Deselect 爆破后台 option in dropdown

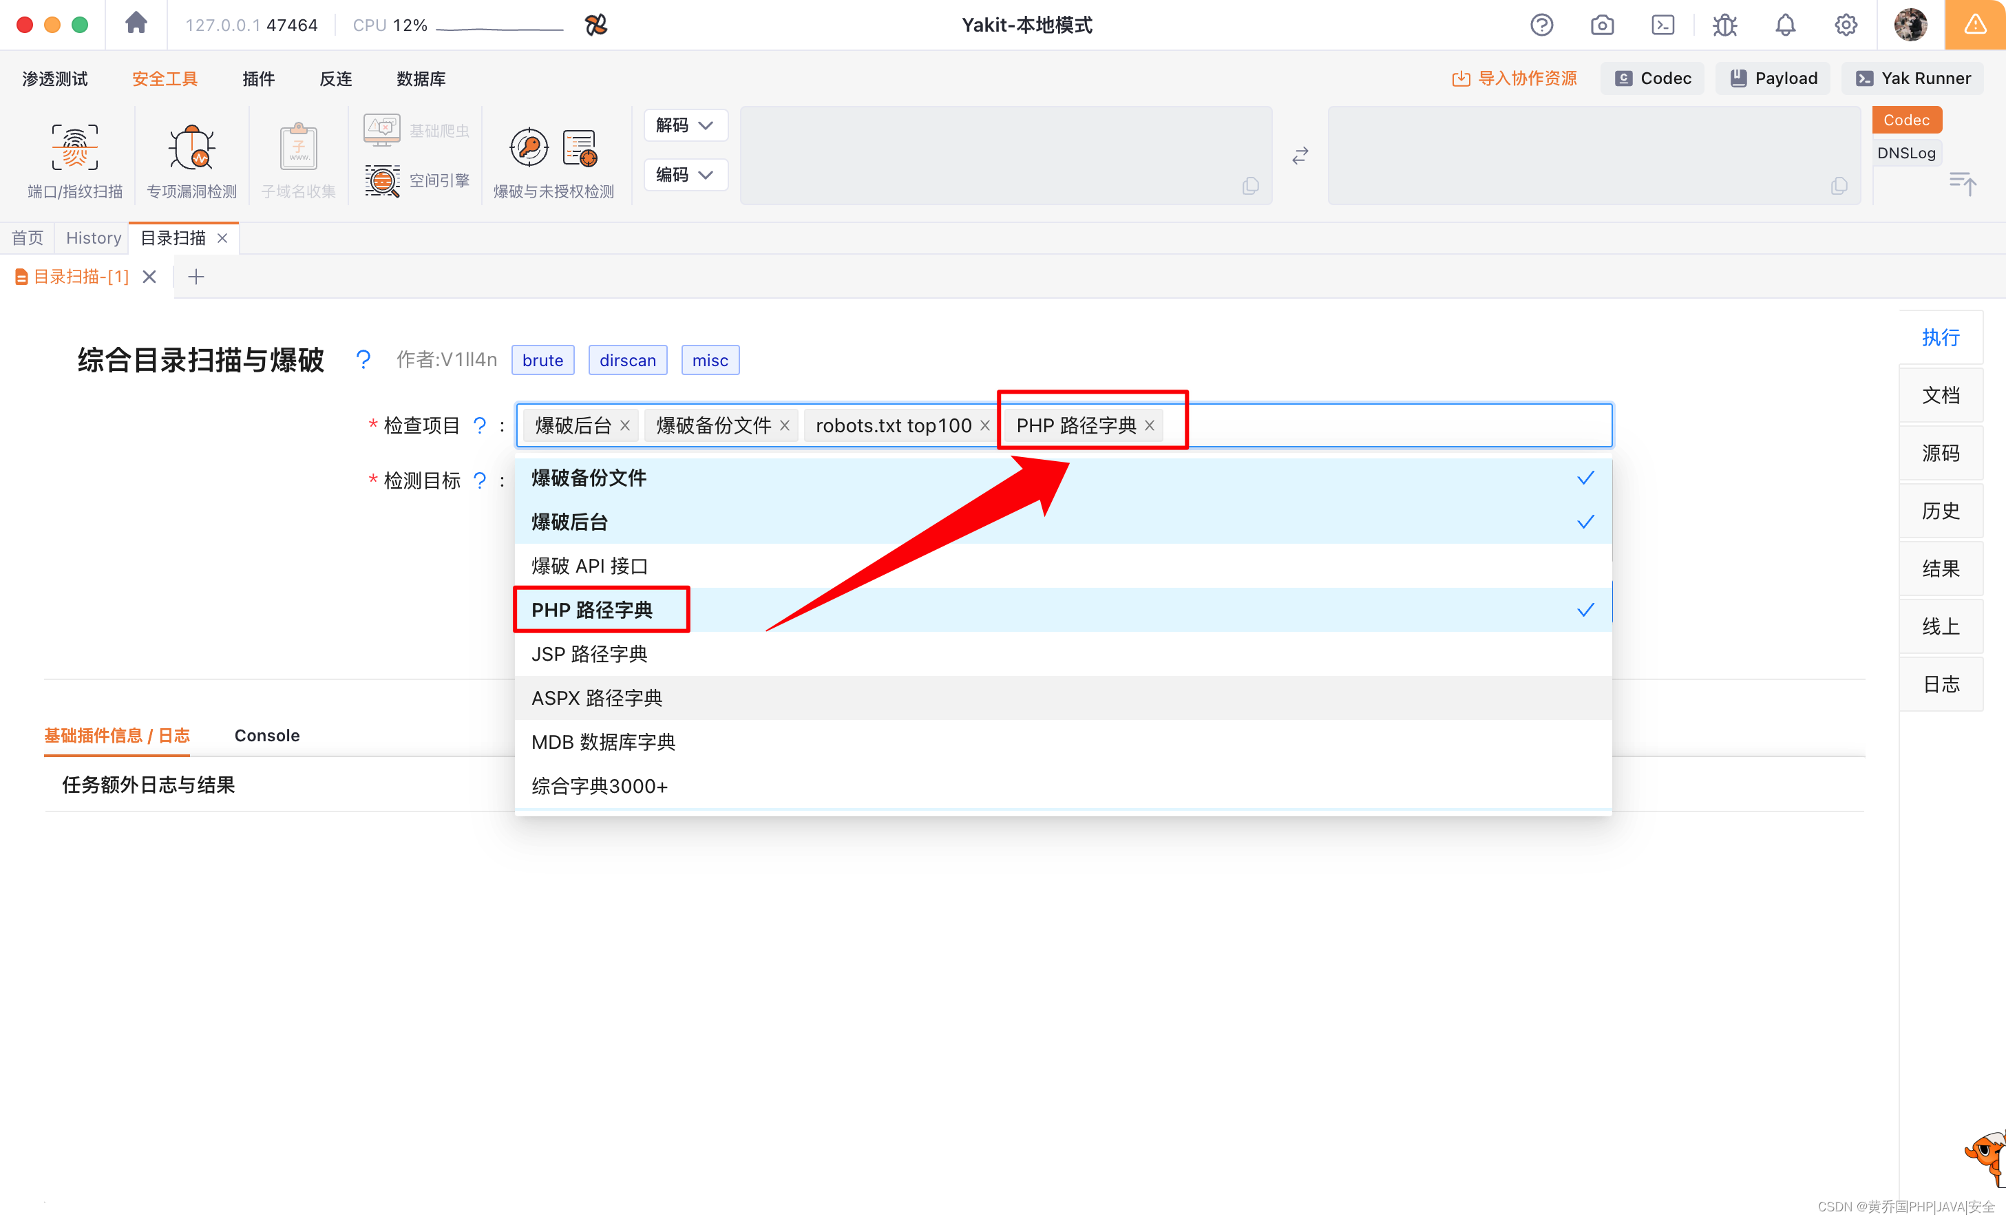tap(1064, 522)
